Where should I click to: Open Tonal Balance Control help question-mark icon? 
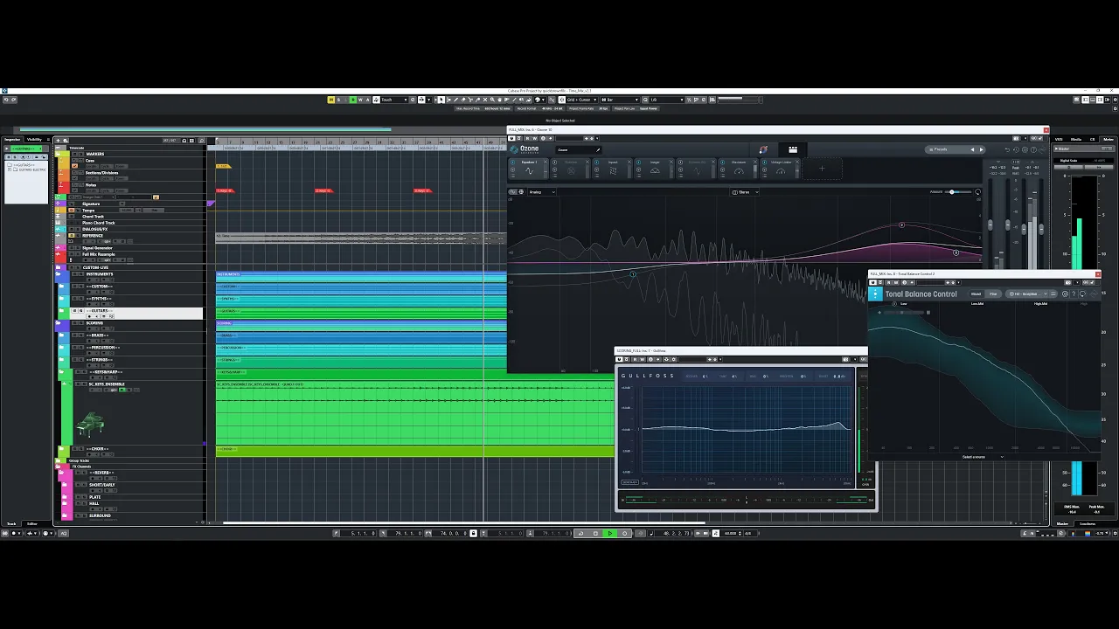pyautogui.click(x=1074, y=294)
